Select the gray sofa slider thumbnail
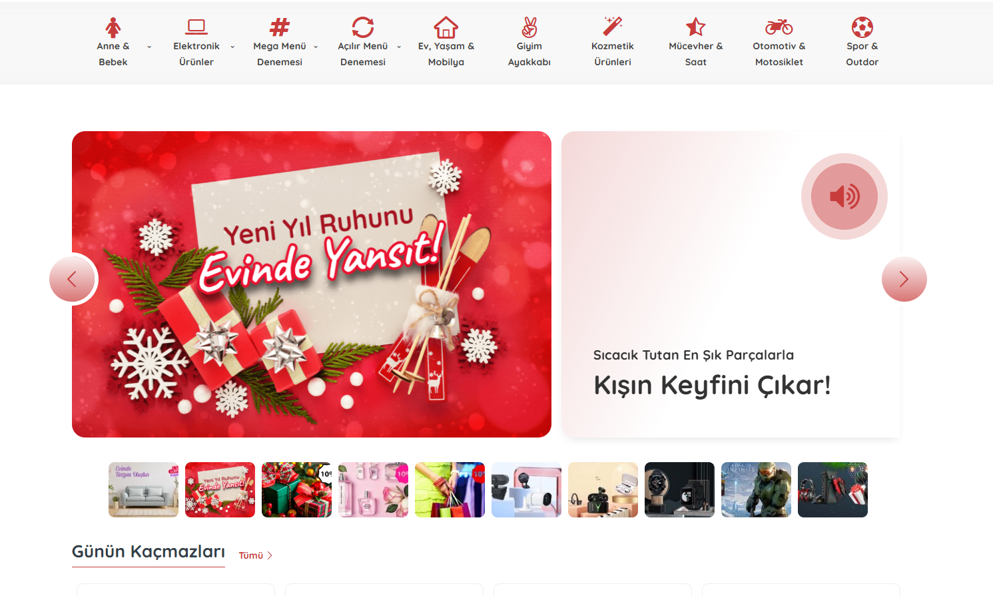The width and height of the screenshot is (993, 596). pyautogui.click(x=144, y=489)
